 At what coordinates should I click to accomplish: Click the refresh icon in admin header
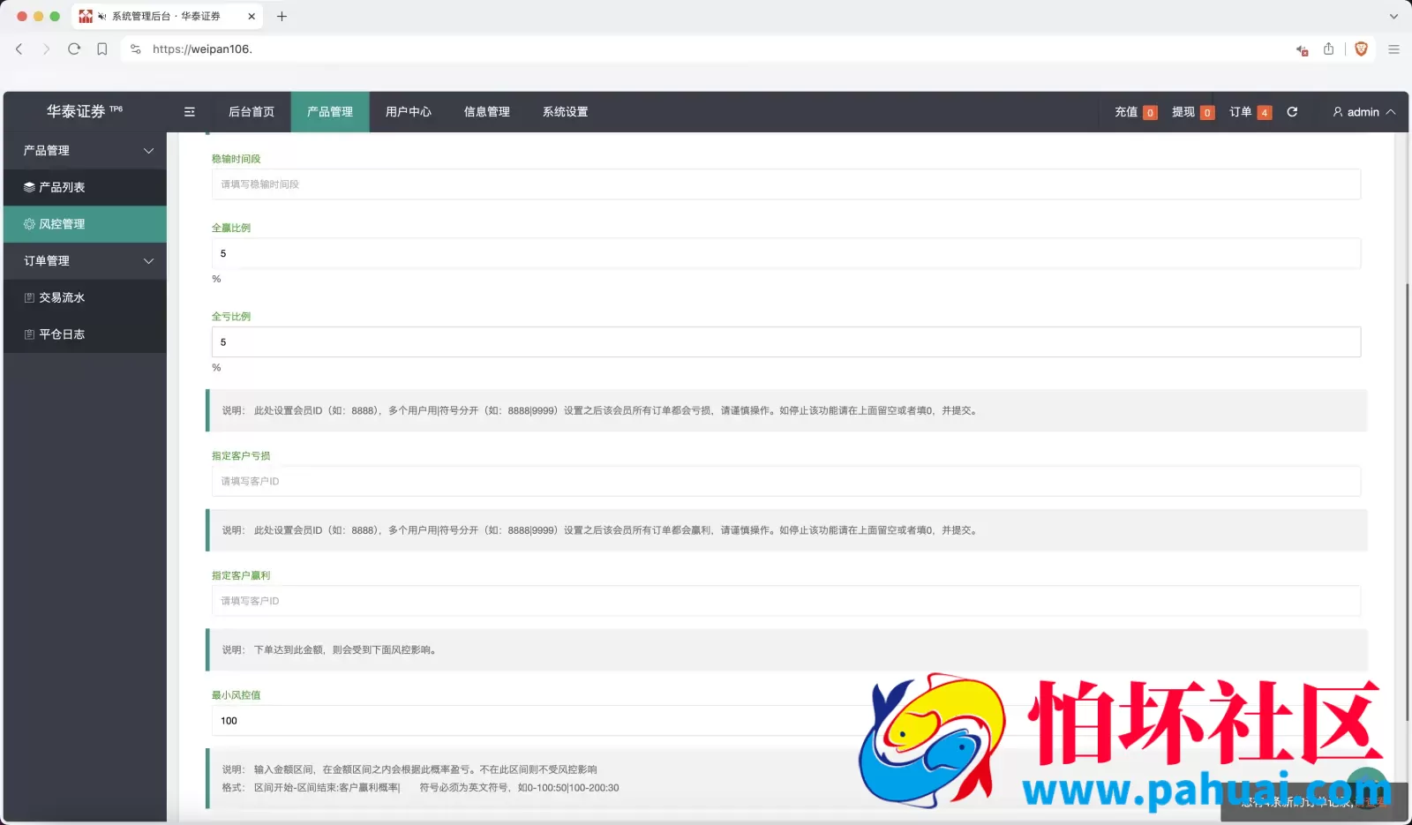[x=1292, y=112]
